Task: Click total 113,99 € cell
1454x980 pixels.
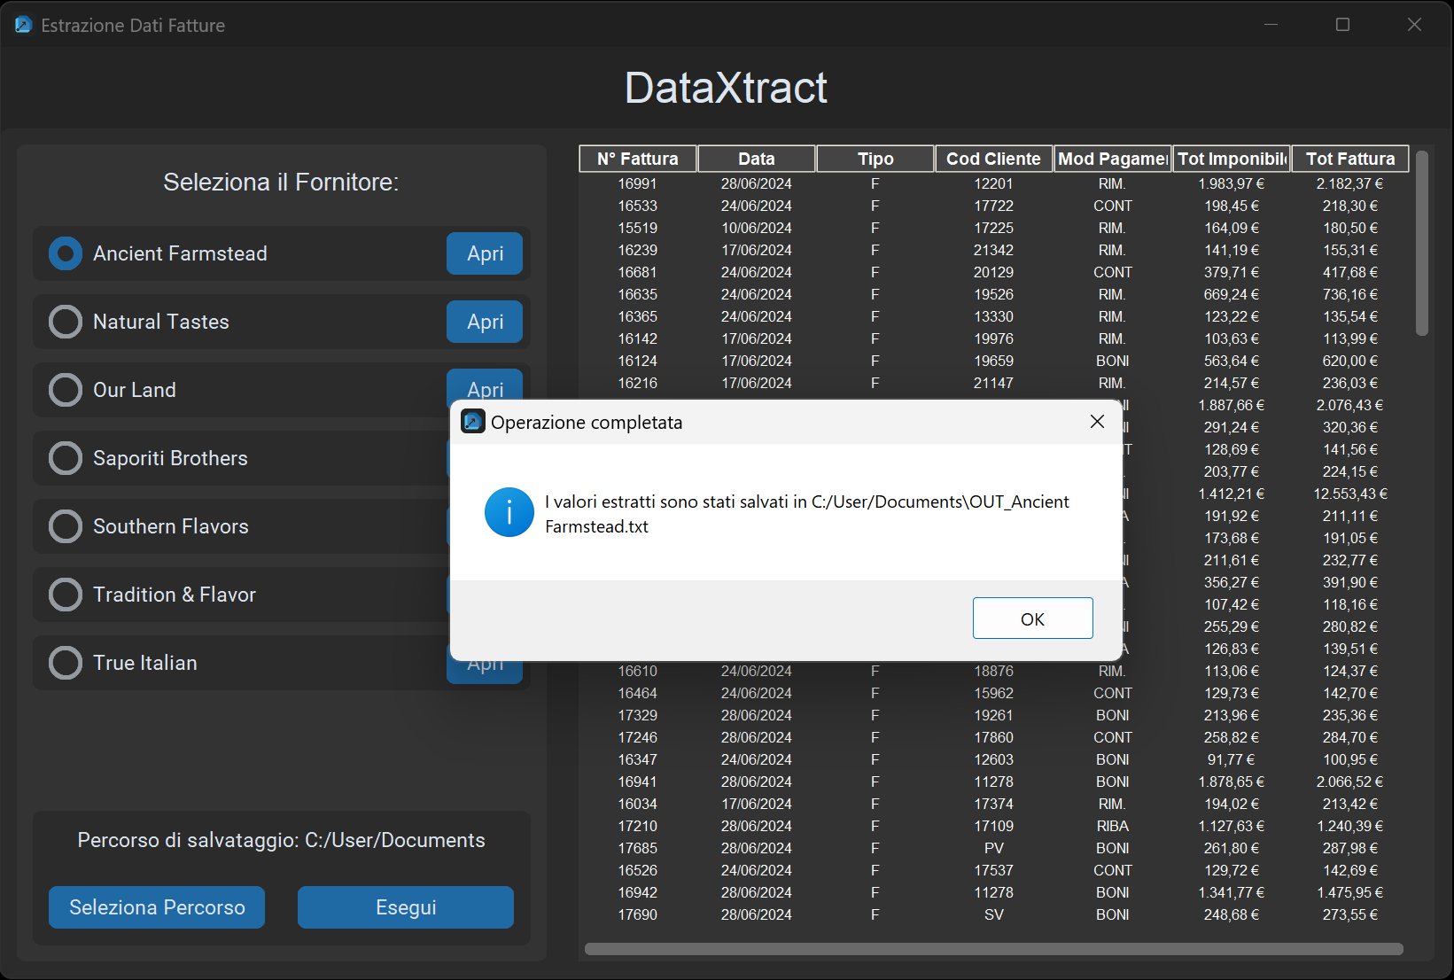Action: point(1350,338)
